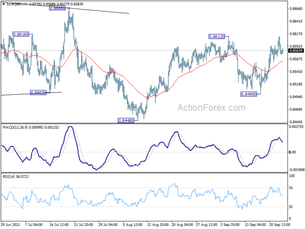
Task: Click the MACD scale value -0.001968
Action: 296,170
